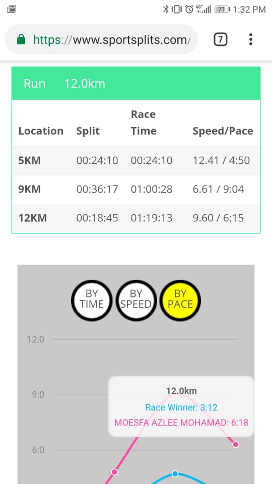Open the tab switcher showing 7 tabs
The height and width of the screenshot is (484, 272).
[x=221, y=39]
